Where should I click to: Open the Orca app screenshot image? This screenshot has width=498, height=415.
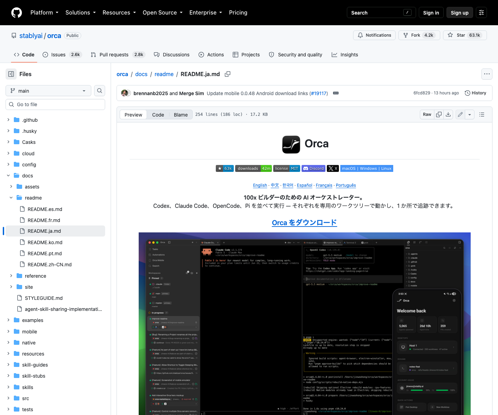304,324
